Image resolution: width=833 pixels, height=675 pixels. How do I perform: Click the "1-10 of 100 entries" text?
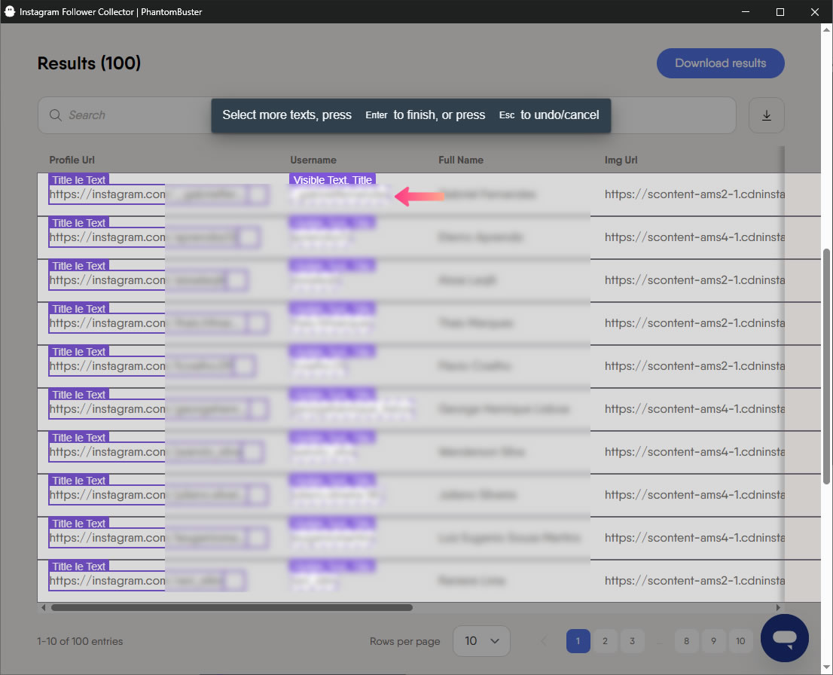click(x=80, y=642)
